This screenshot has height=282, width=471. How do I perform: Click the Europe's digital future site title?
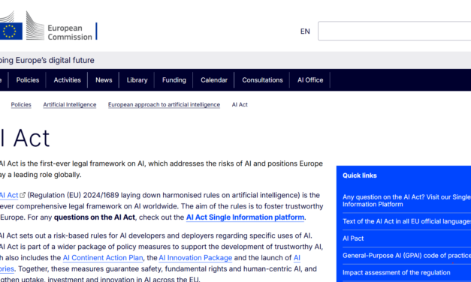pos(47,60)
